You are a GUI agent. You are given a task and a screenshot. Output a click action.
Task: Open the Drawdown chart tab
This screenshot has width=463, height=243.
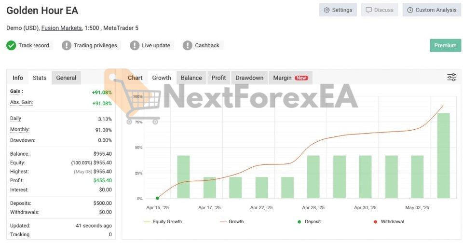click(x=249, y=78)
